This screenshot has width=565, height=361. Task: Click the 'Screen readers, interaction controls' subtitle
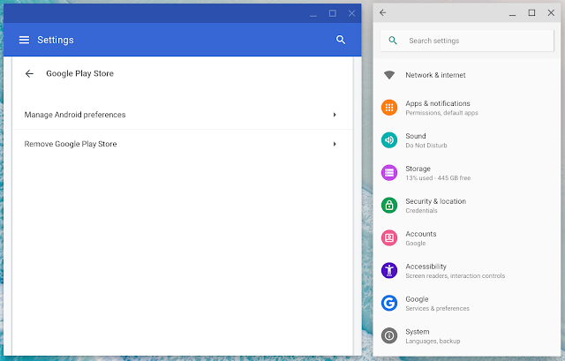point(456,276)
